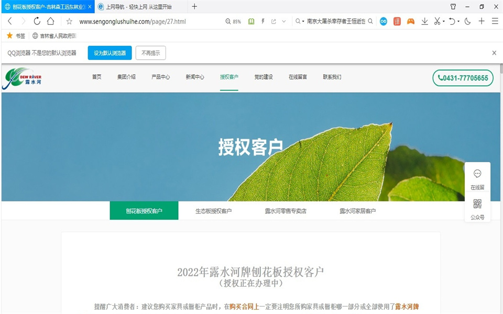Click the lightning acceleration icon
This screenshot has width=503, height=314.
[x=262, y=21]
